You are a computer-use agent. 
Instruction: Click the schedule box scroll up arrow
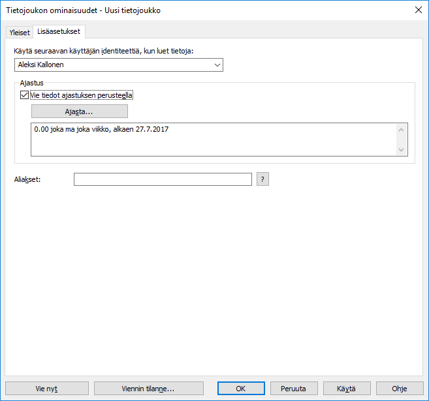tap(402, 130)
